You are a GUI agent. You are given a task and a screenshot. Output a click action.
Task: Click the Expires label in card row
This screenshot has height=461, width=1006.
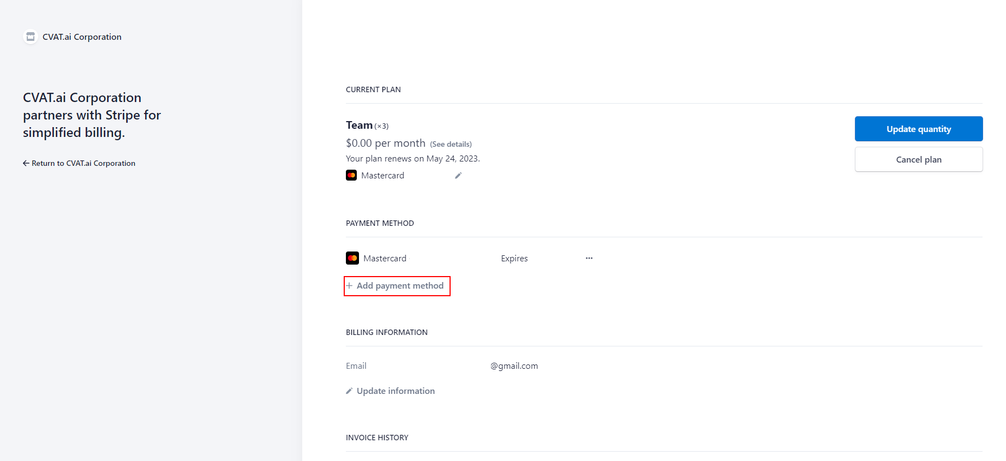[514, 259]
